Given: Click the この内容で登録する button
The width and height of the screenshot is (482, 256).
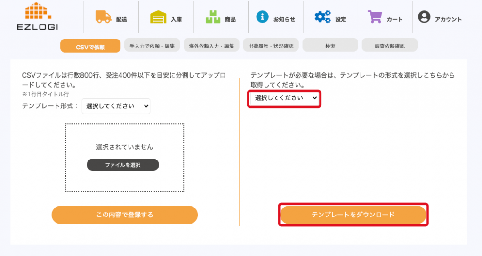Looking at the screenshot, I should tap(124, 215).
